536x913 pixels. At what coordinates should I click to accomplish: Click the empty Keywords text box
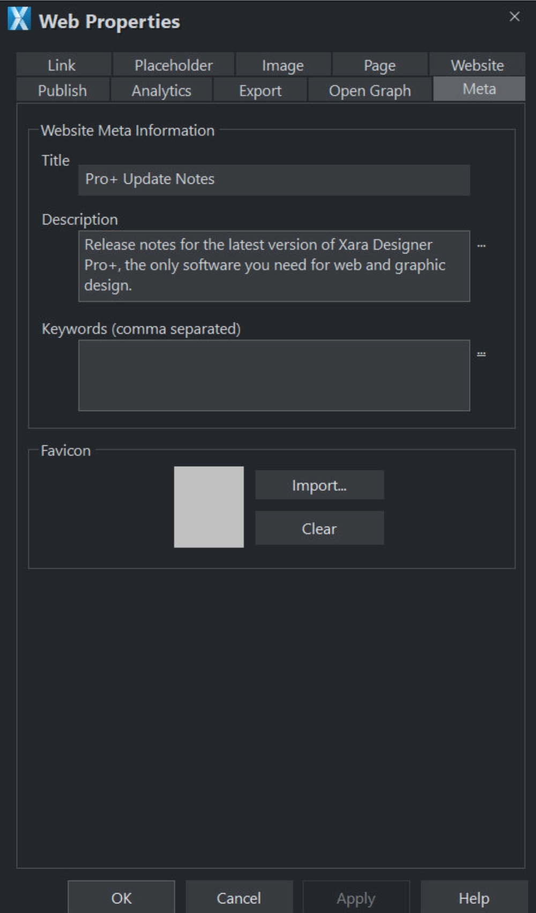274,375
